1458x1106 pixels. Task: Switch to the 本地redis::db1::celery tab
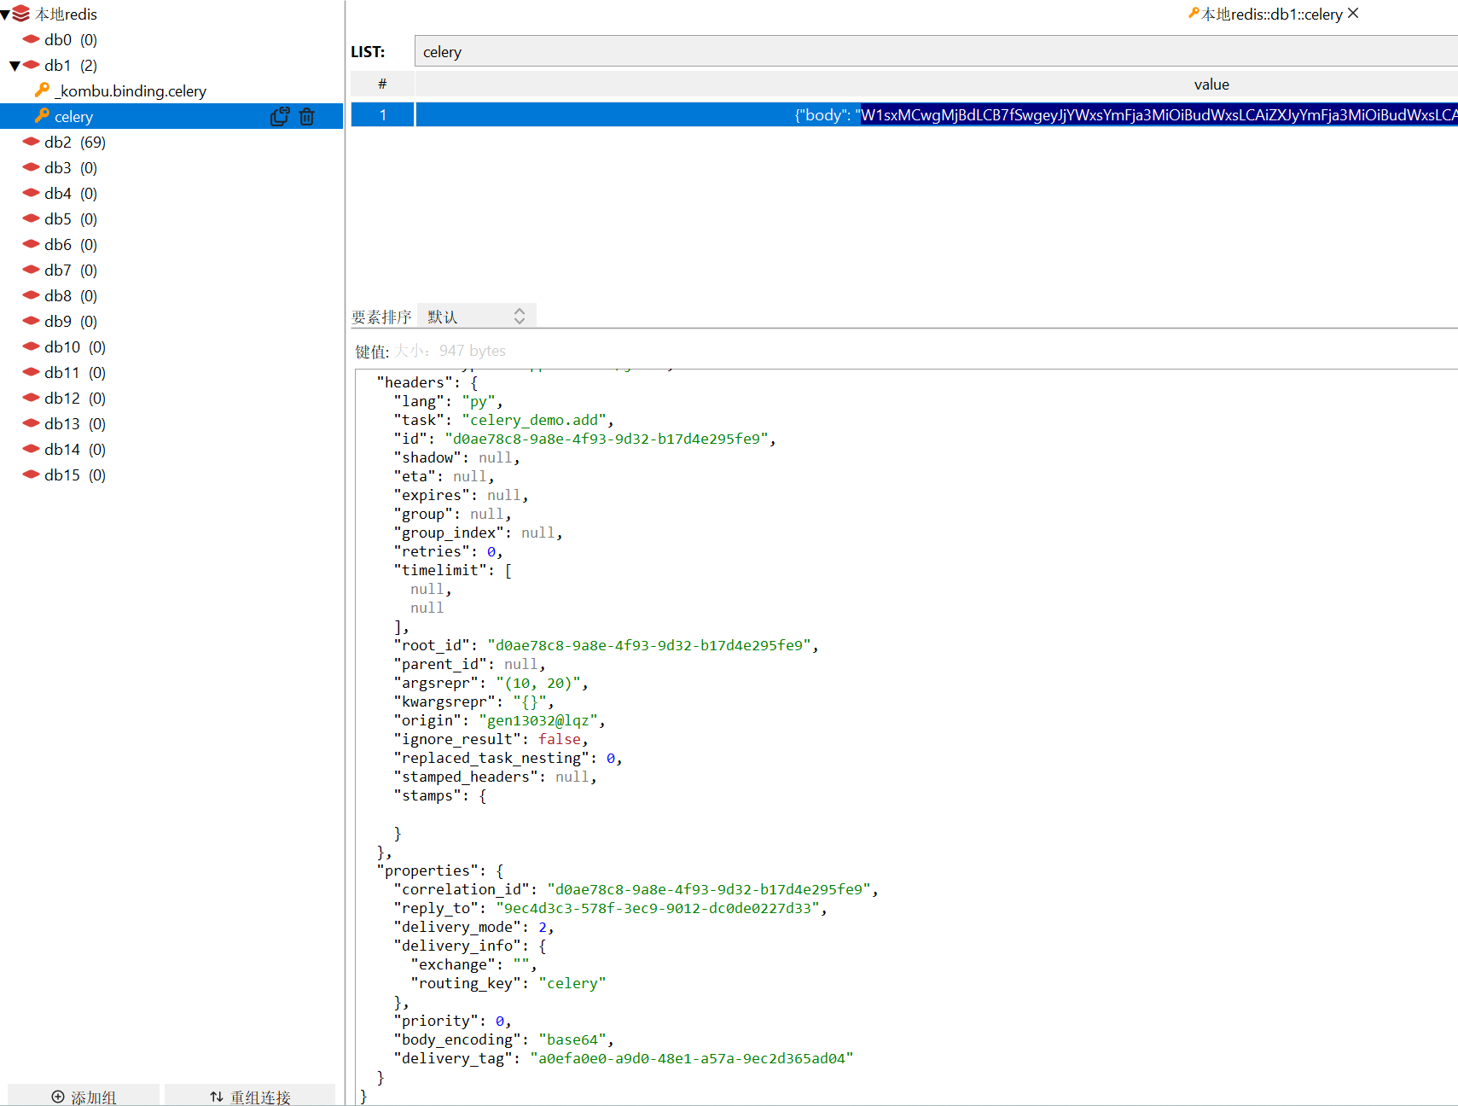pos(1272,14)
